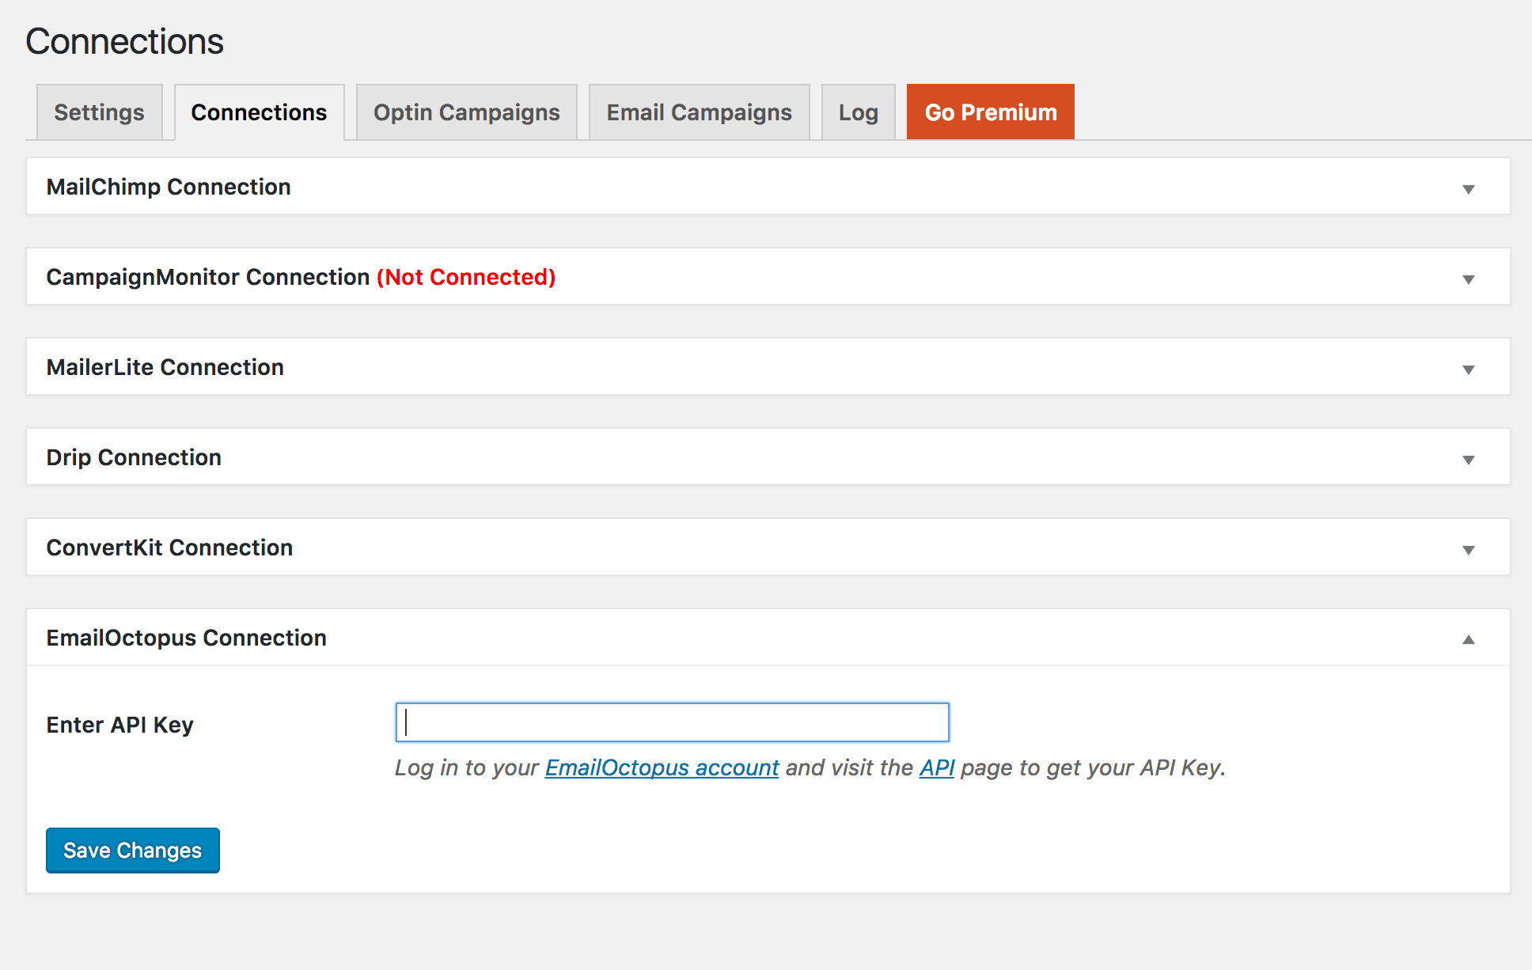Image resolution: width=1532 pixels, height=970 pixels.
Task: Select the Connections tab
Action: 259,112
